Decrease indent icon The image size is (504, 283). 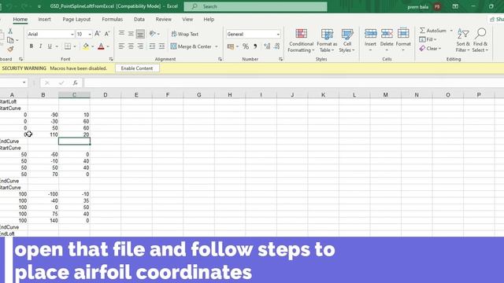tap(152, 46)
